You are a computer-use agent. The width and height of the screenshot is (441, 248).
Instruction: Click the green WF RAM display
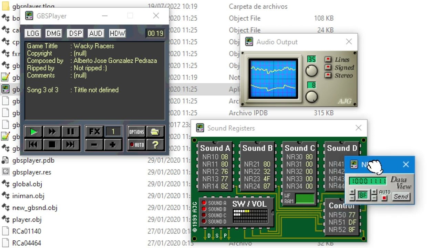pyautogui.click(x=305, y=199)
